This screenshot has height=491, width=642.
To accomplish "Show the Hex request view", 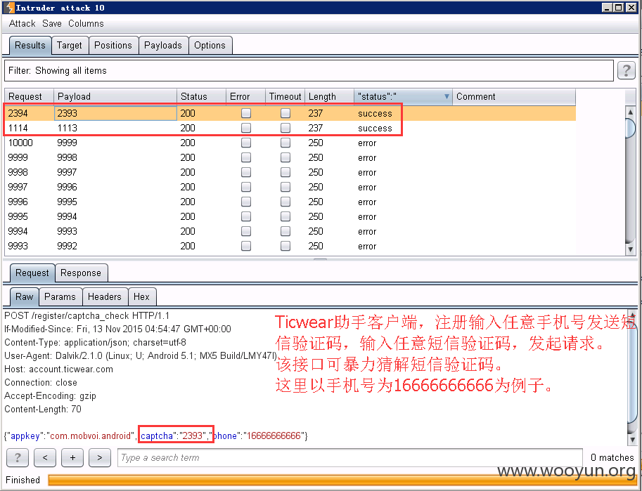I will pyautogui.click(x=141, y=296).
